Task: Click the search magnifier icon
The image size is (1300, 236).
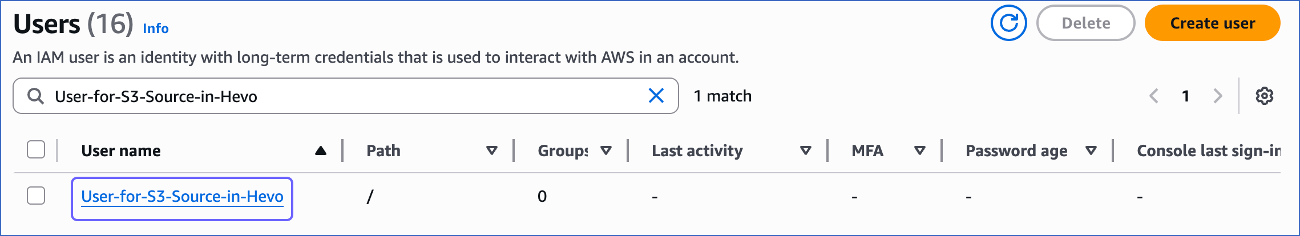Action: coord(35,96)
